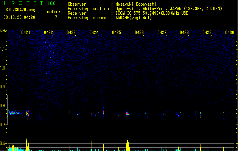This screenshot has height=151, width=238.
Task: Click the strong meteor echo near 0421
Action: click(x=27, y=114)
